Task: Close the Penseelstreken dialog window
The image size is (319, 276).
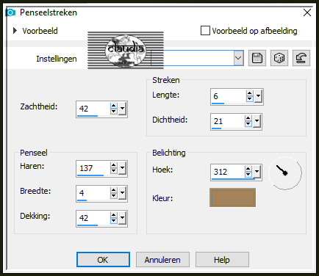Action: [307, 12]
